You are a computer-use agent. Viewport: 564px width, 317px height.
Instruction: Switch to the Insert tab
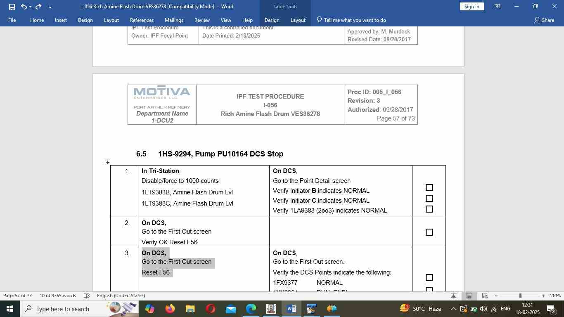click(x=61, y=20)
